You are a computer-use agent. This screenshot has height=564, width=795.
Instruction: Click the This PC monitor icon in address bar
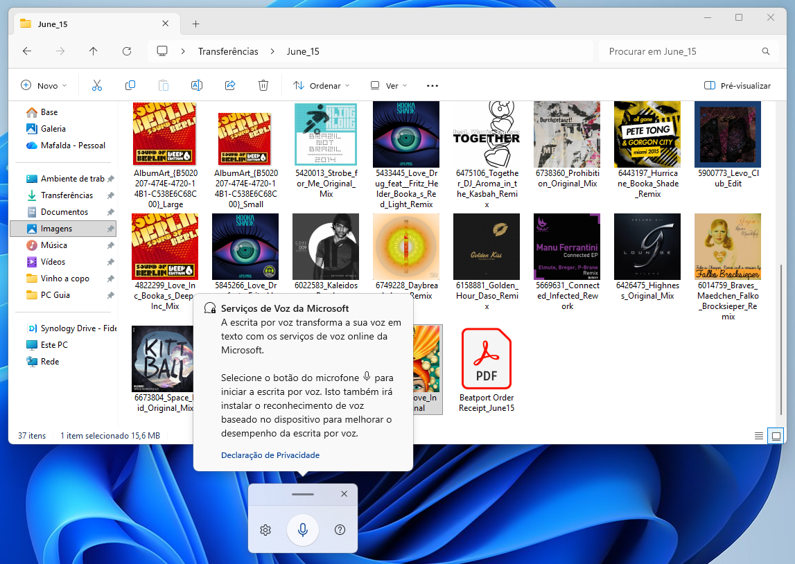pyautogui.click(x=162, y=51)
